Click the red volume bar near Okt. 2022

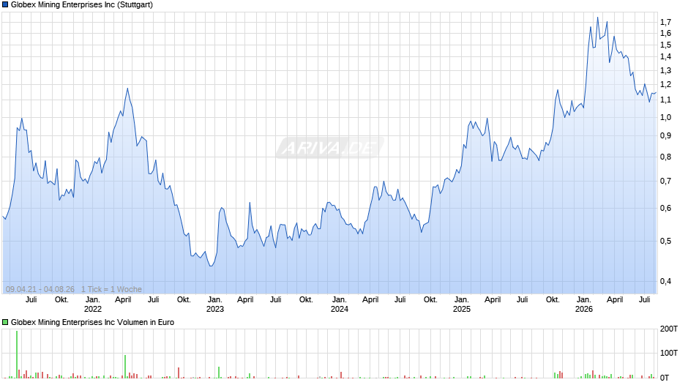179,373
